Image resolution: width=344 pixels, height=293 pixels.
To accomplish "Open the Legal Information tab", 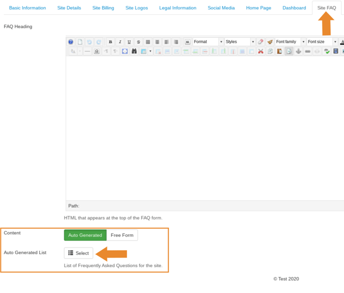I will (177, 8).
